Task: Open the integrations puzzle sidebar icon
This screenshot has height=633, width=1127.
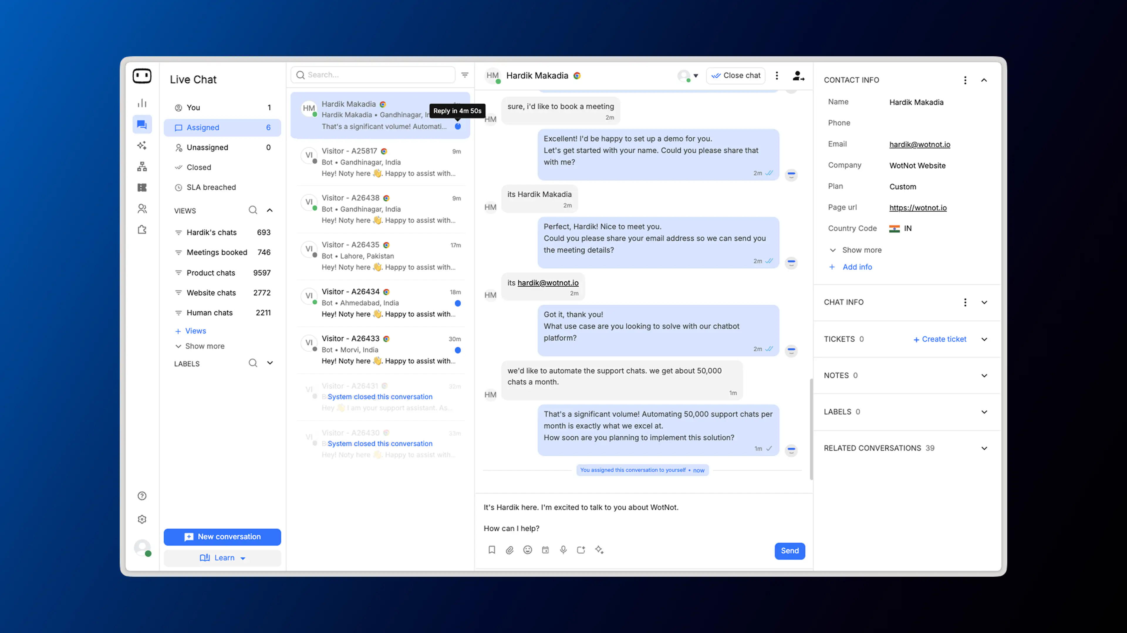Action: tap(142, 230)
